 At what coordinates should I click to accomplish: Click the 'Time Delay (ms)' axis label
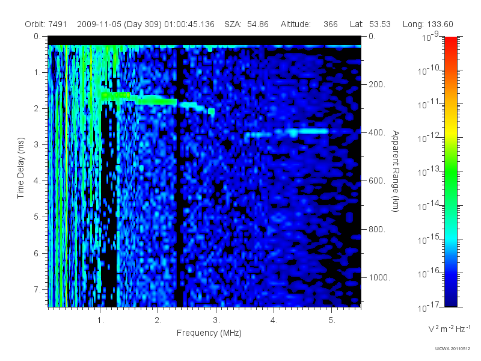20,168
